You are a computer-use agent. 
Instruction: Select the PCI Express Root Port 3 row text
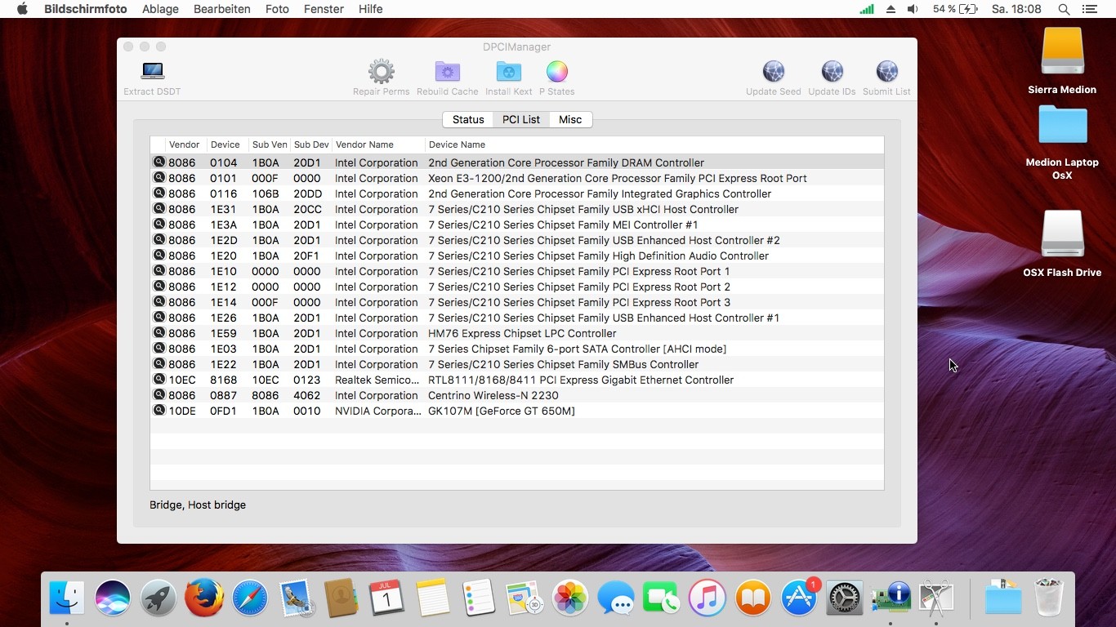pos(579,302)
